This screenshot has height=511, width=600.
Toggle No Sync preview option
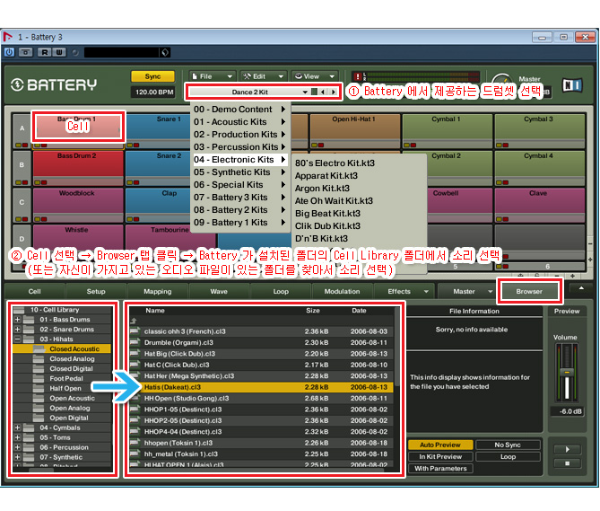coord(508,445)
